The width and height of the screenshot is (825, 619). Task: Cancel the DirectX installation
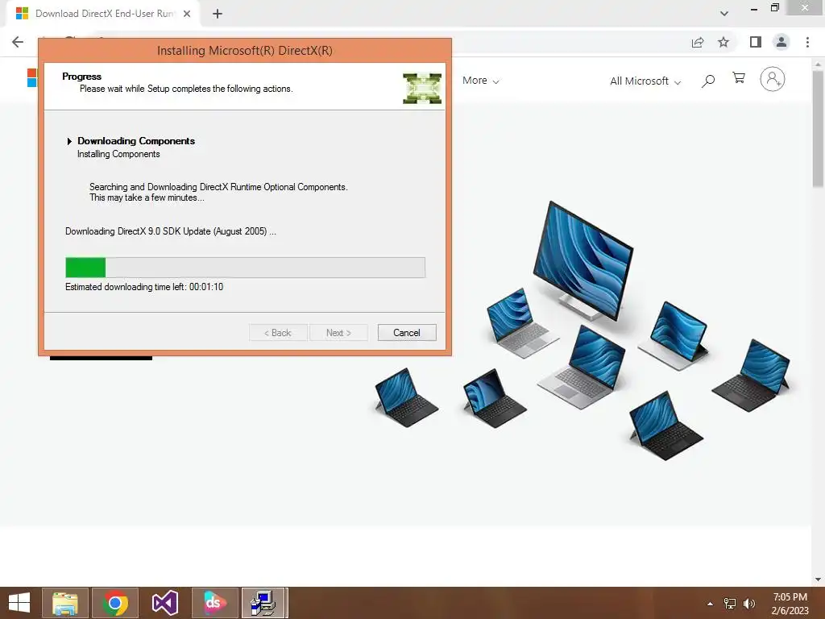point(407,333)
